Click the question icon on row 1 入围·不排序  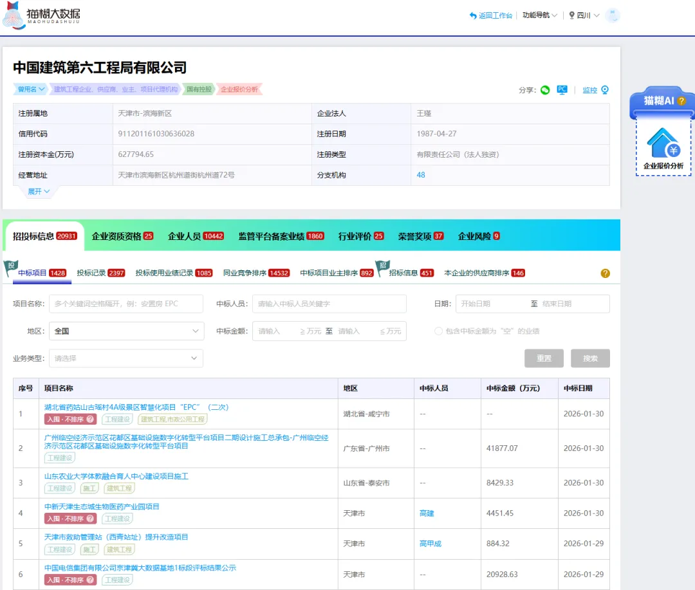[x=91, y=419]
